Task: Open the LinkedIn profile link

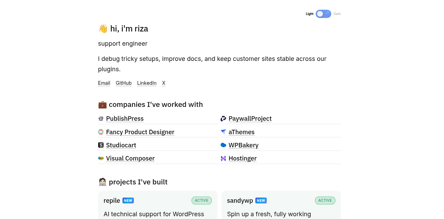Action: tap(147, 83)
